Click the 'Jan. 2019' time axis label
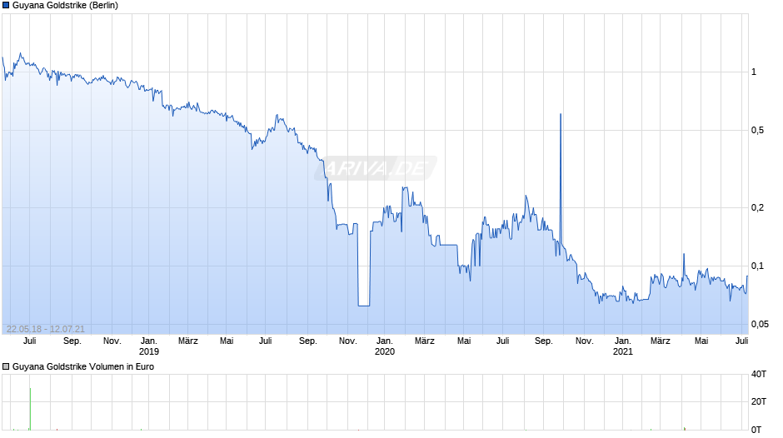The image size is (783, 438). pyautogui.click(x=149, y=346)
